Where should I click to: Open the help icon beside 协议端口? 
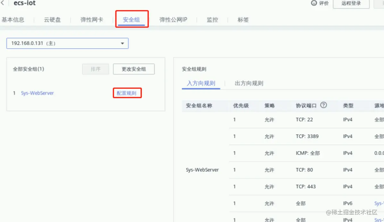click(323, 105)
